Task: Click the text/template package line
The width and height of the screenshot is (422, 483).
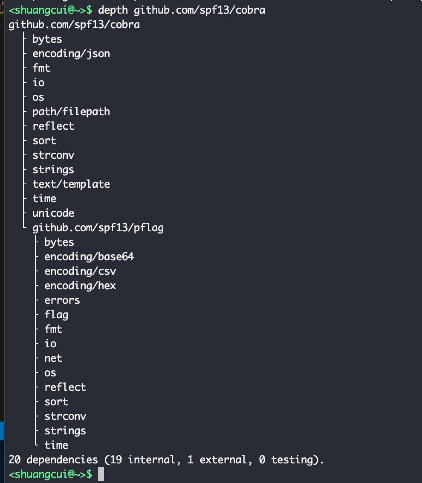Action: [71, 184]
